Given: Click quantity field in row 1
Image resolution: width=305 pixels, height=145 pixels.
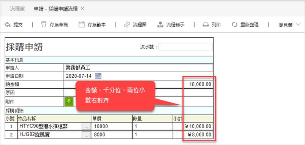Looking at the screenshot, I should point(153,126).
